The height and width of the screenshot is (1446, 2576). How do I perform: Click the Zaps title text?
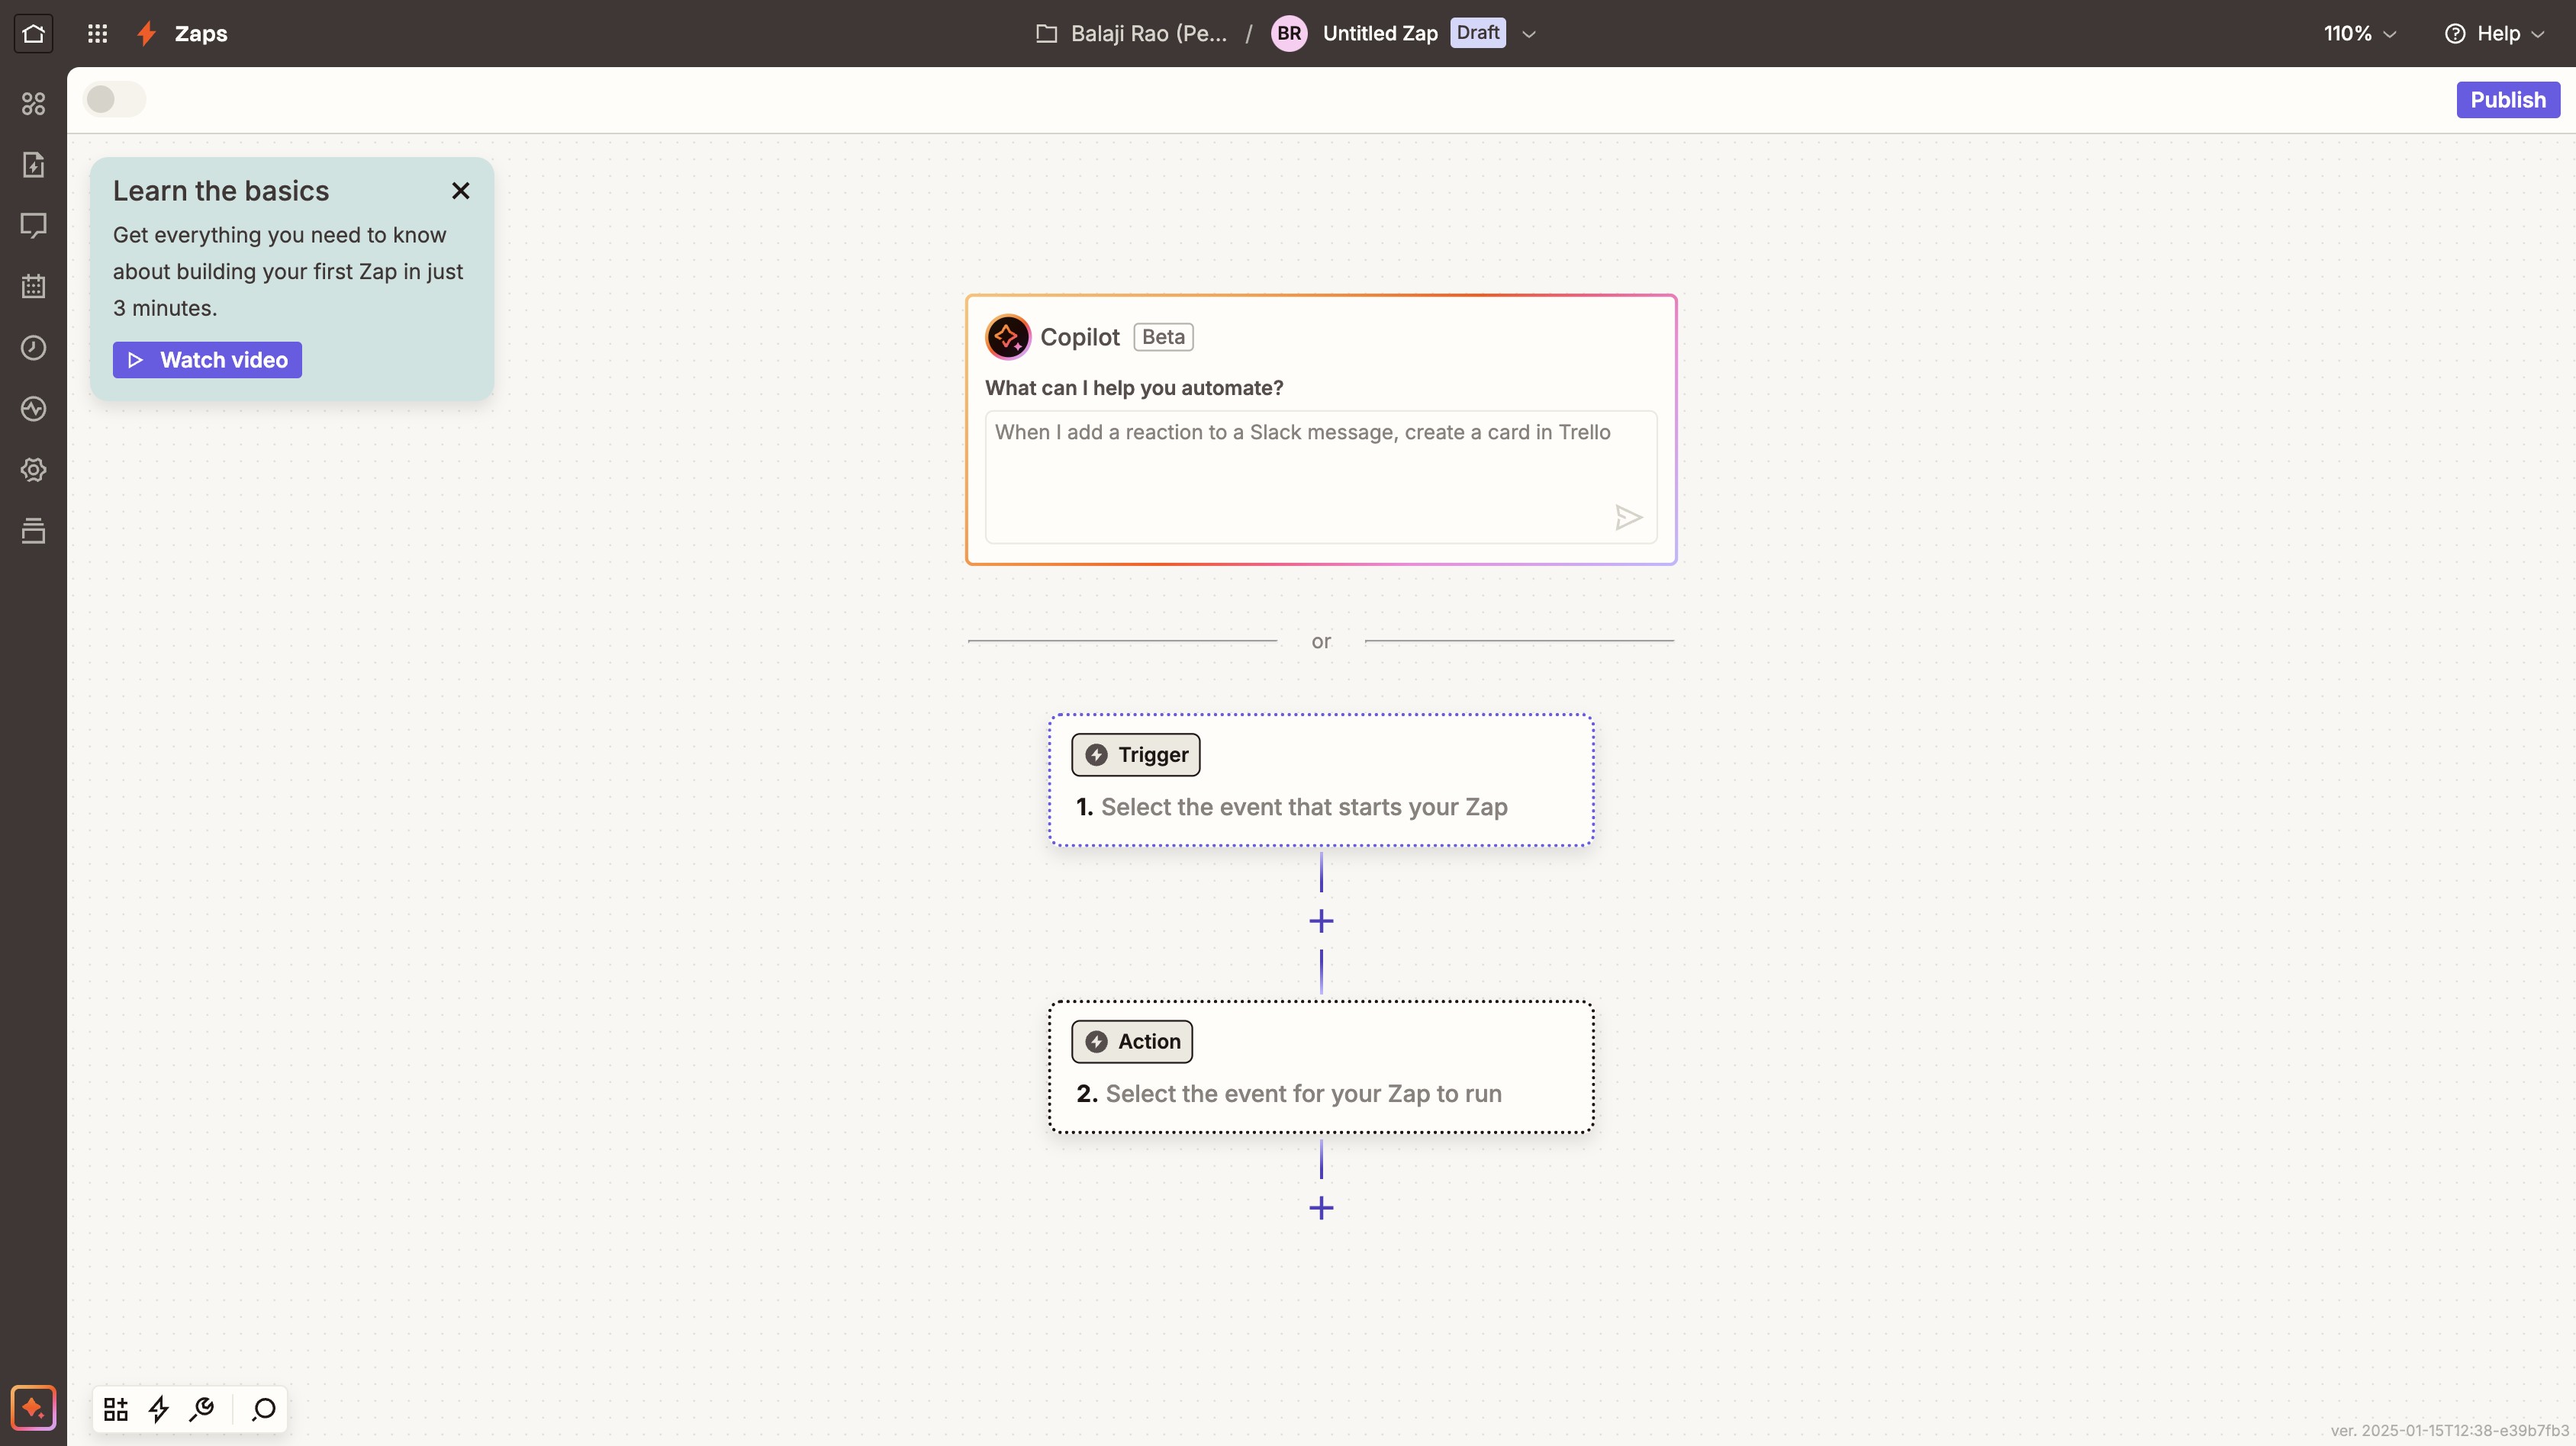[x=201, y=33]
